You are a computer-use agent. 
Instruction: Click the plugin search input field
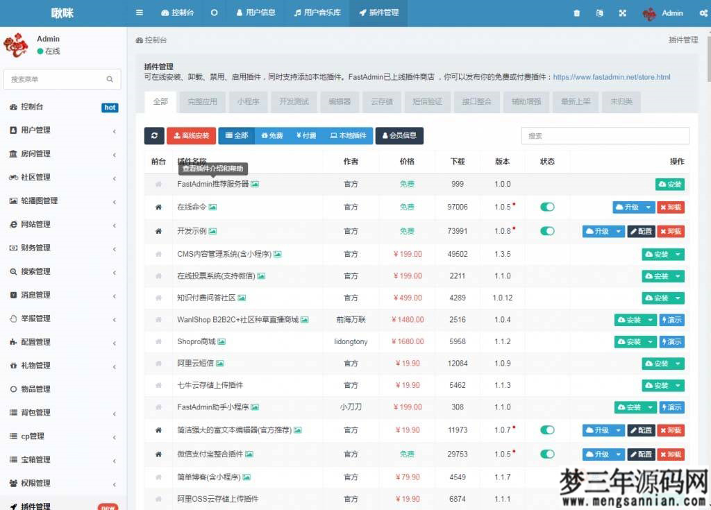(x=604, y=135)
